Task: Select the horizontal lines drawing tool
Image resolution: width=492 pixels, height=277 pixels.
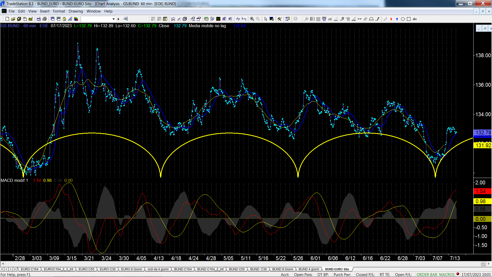Action: (318, 19)
